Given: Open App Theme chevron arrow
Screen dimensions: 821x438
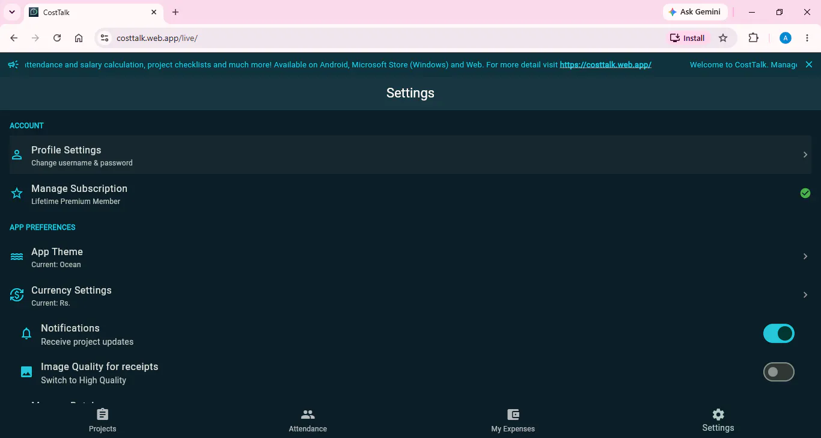Looking at the screenshot, I should 805,256.
